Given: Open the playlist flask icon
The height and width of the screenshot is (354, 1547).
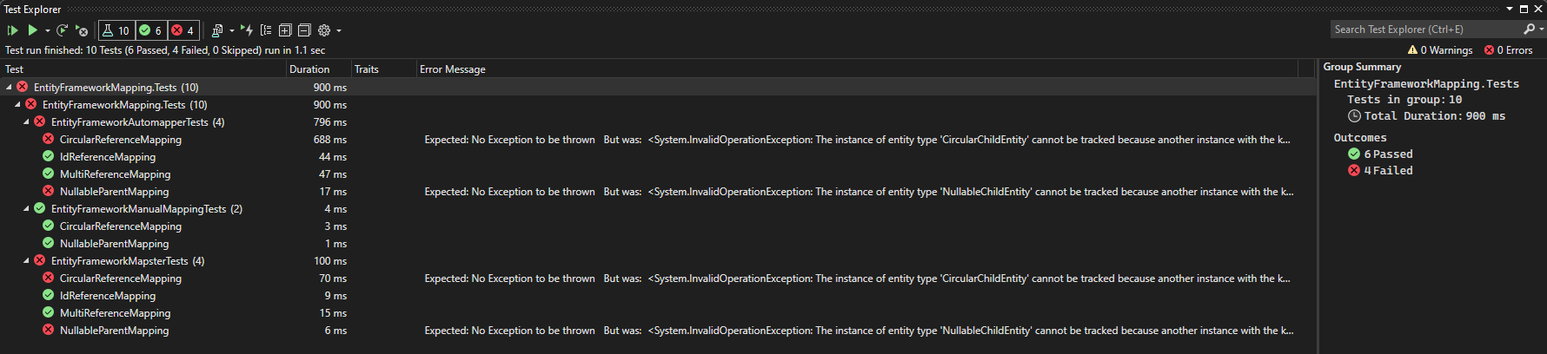Looking at the screenshot, I should click(x=217, y=30).
